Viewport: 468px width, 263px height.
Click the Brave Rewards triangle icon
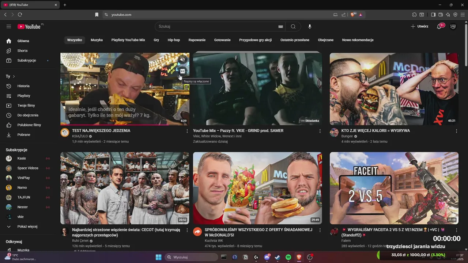tap(361, 15)
